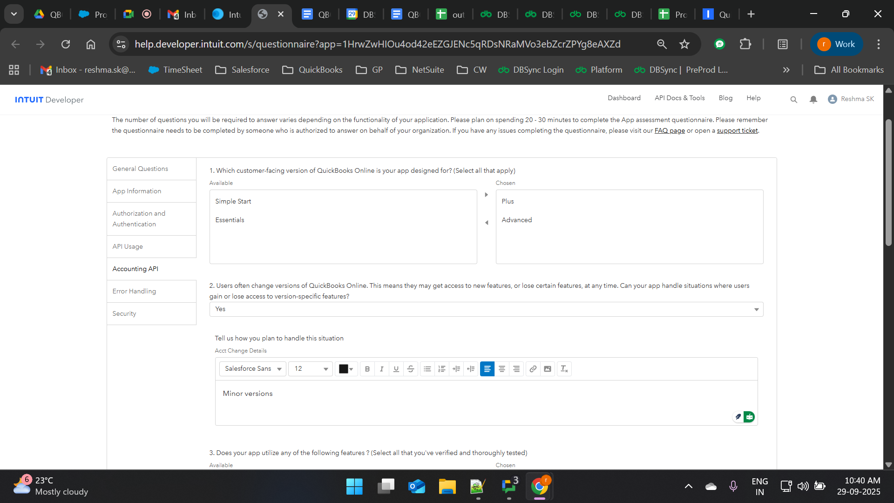The width and height of the screenshot is (894, 503).
Task: Move selection to Chosen with right arrow
Action: (486, 195)
